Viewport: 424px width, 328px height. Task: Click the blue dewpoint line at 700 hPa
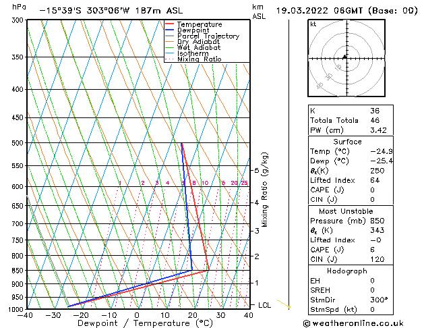click(x=188, y=224)
